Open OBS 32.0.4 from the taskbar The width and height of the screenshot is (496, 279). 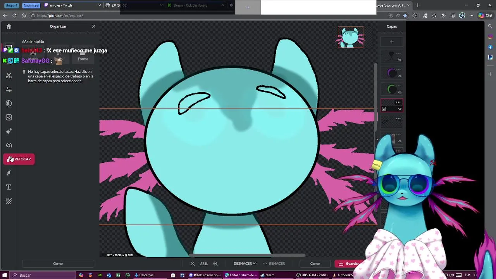(312, 275)
